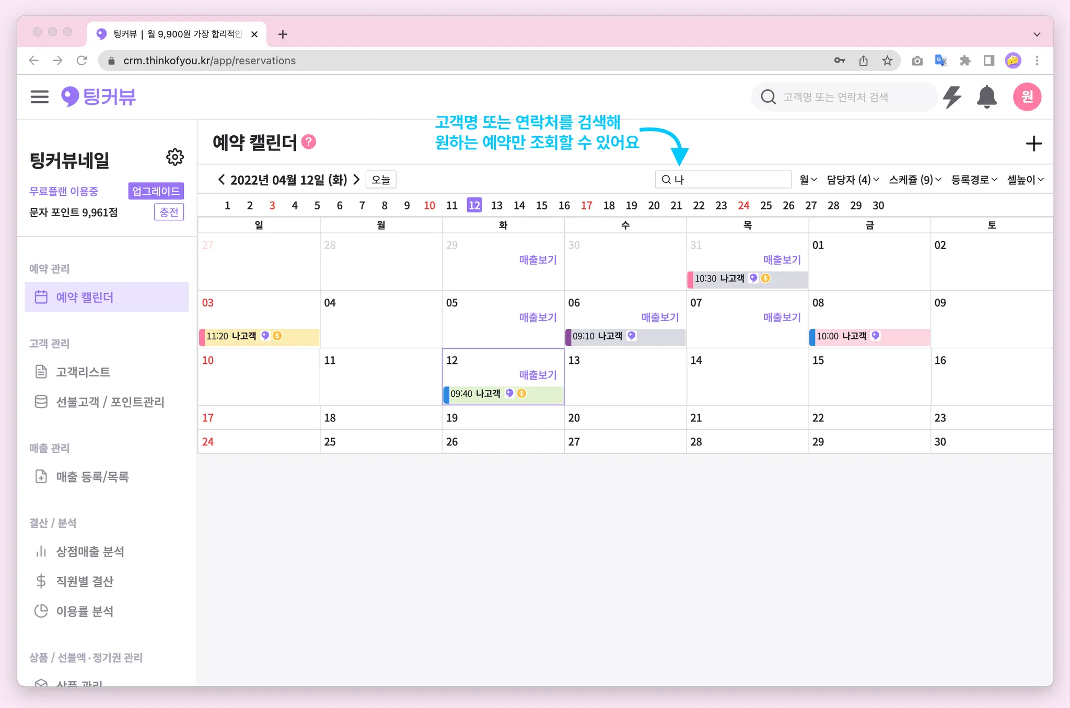Image resolution: width=1070 pixels, height=708 pixels.
Task: Expand the 스케줄 (9) dropdown
Action: [915, 180]
